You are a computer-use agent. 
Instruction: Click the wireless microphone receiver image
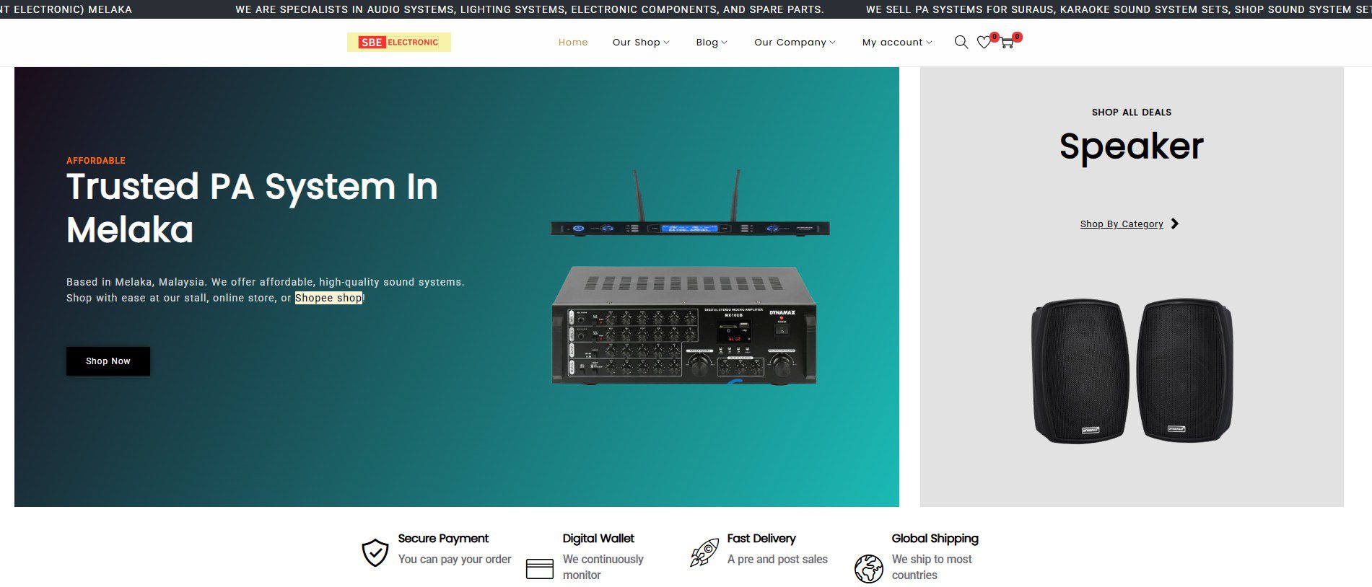click(x=690, y=203)
